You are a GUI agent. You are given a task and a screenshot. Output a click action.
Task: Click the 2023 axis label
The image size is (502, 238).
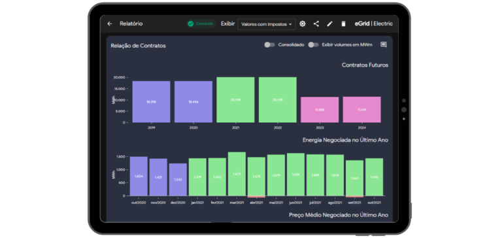point(320,127)
